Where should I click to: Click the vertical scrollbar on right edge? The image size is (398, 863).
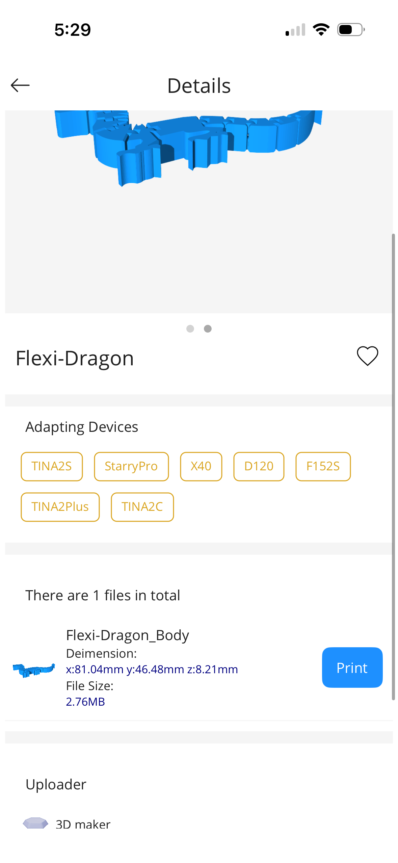pyautogui.click(x=393, y=466)
